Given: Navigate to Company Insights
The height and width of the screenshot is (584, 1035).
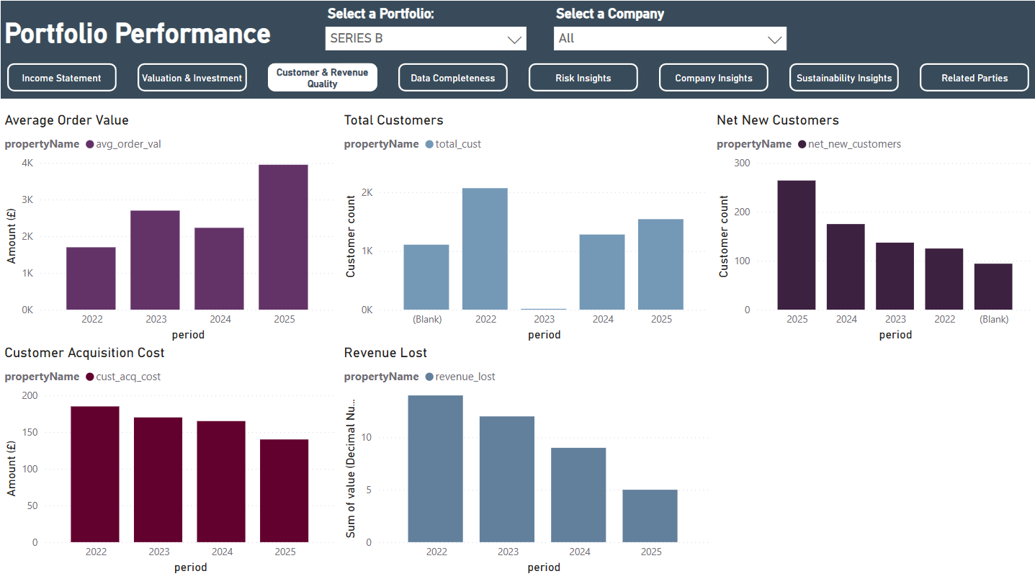Looking at the screenshot, I should pyautogui.click(x=714, y=78).
